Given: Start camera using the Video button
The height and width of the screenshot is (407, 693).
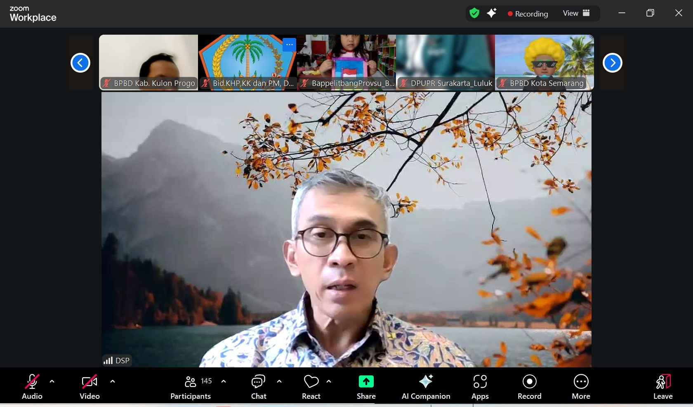Looking at the screenshot, I should [x=90, y=387].
